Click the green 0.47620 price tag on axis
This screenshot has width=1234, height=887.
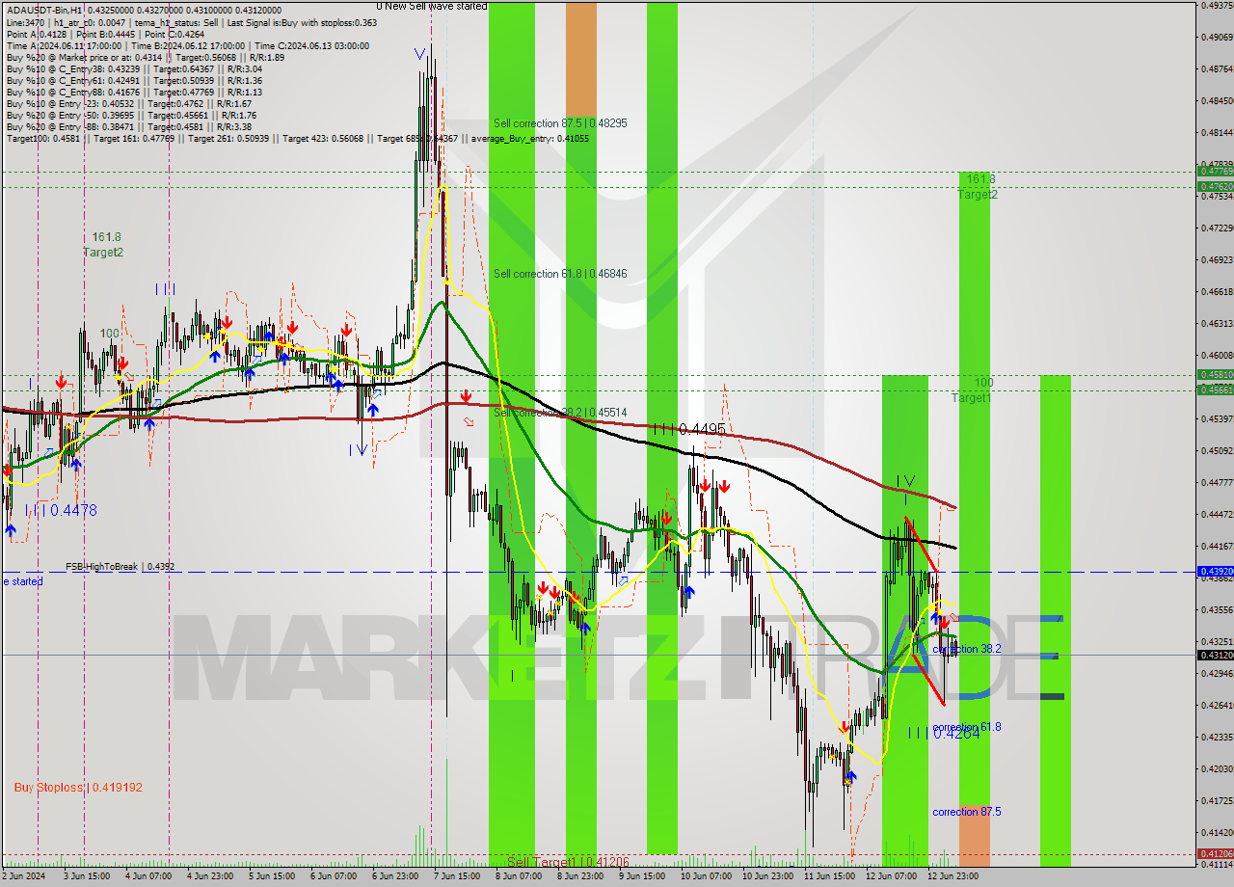point(1215,186)
